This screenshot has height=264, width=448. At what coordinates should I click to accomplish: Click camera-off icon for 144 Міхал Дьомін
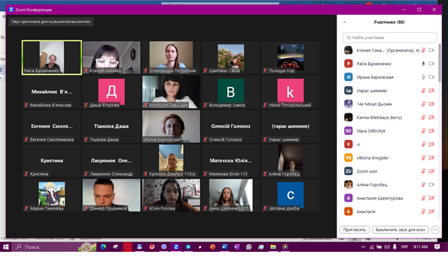pos(431,104)
